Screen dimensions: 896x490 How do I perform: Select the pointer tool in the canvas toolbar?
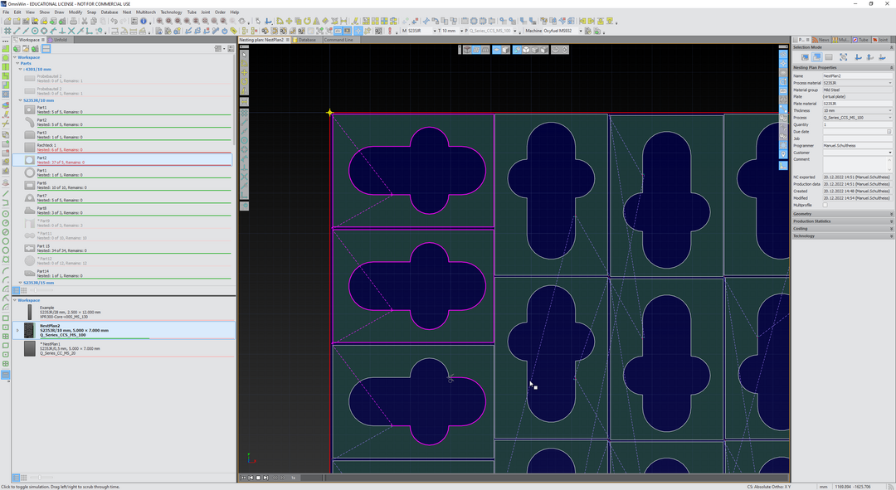[x=245, y=54]
